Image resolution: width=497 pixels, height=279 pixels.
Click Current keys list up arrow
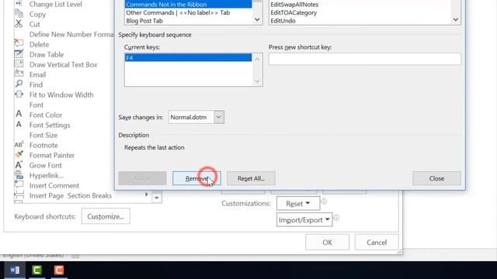257,60
